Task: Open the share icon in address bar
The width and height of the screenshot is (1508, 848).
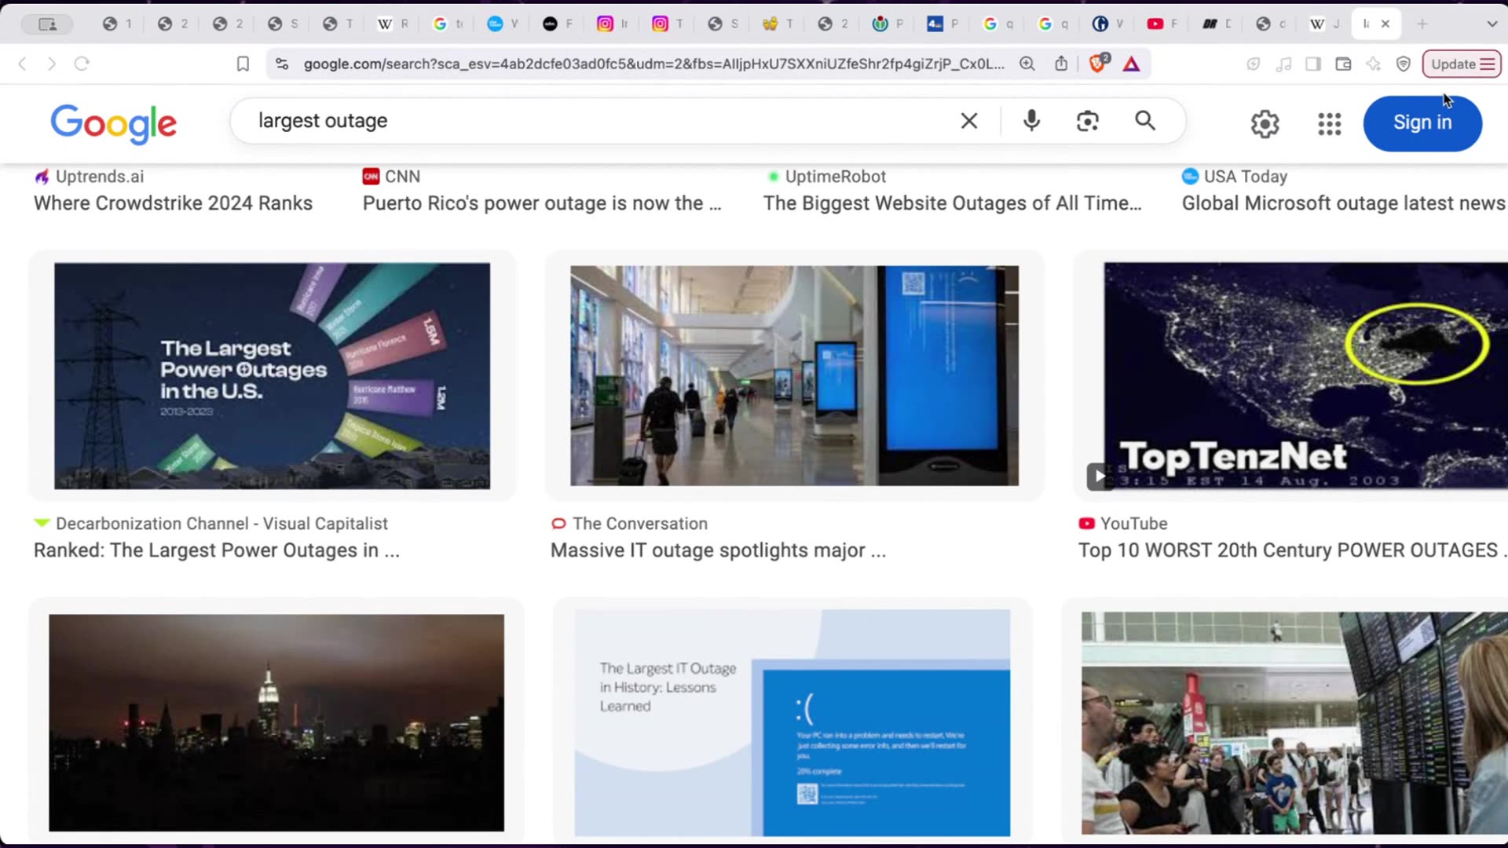Action: pos(1061,64)
